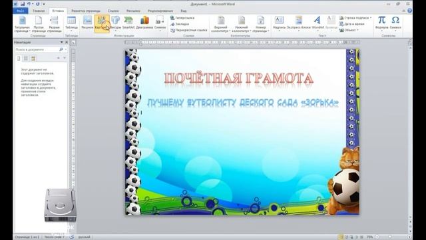Undo the last action
Image resolution: width=426 pixels, height=240 pixels.
click(29, 4)
